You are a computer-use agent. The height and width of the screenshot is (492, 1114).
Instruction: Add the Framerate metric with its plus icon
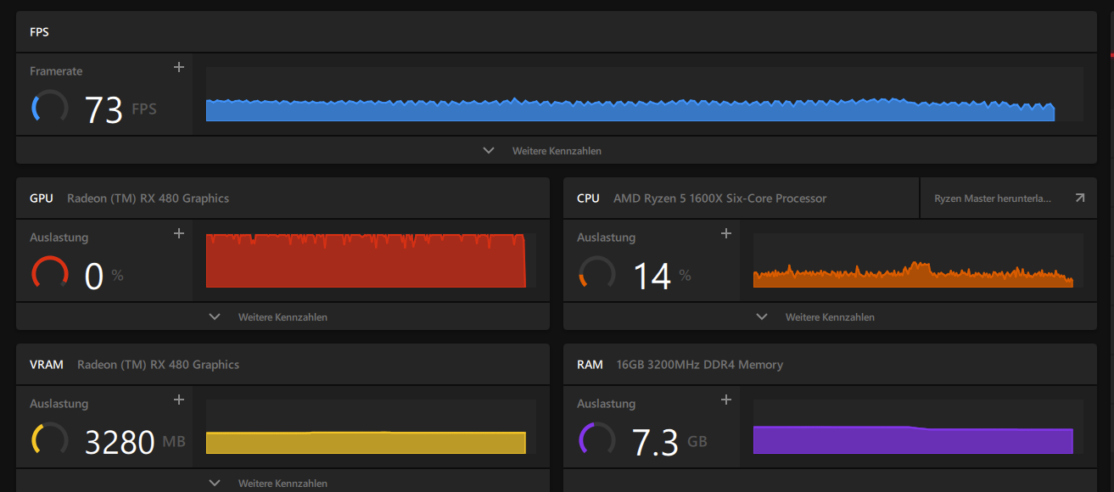click(178, 68)
